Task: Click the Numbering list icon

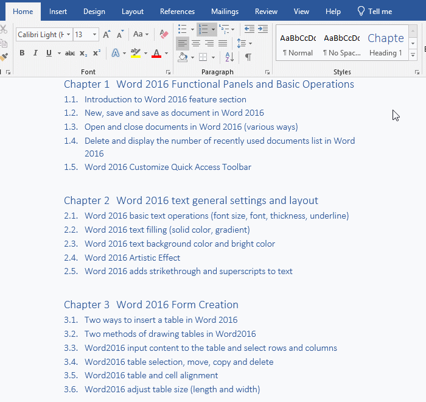Action: pyautogui.click(x=203, y=29)
